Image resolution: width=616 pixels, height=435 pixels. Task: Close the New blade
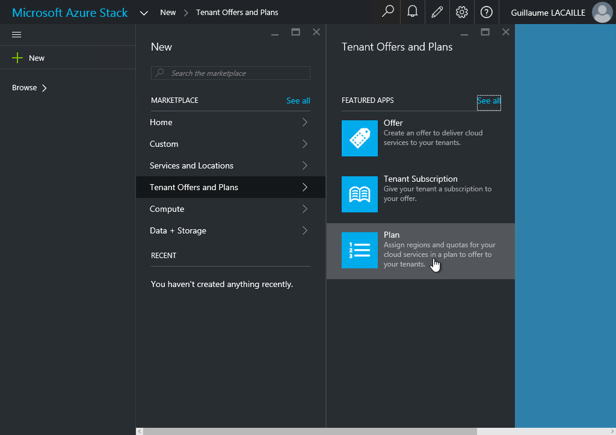pos(316,32)
